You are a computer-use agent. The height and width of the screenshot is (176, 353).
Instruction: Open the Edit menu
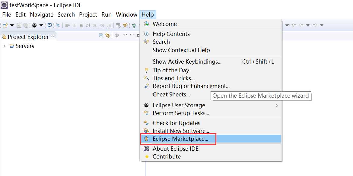(21, 14)
